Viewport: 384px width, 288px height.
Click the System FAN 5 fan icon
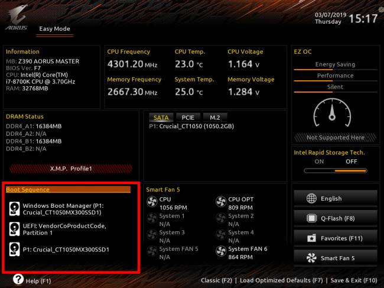tap(152, 251)
